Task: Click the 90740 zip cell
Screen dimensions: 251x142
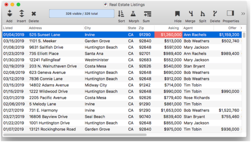Action: [x=145, y=116]
